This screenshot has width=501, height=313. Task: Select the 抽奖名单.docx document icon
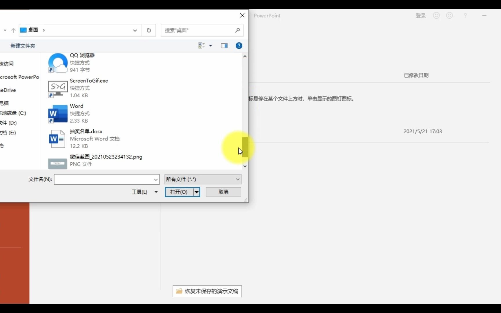(x=57, y=139)
